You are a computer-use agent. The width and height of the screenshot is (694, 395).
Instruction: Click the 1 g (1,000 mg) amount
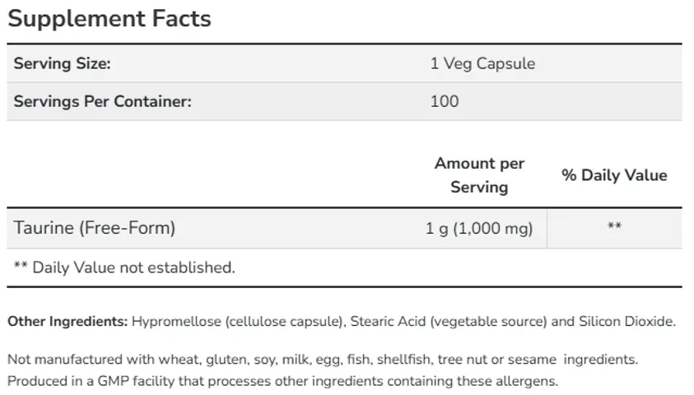click(x=479, y=228)
